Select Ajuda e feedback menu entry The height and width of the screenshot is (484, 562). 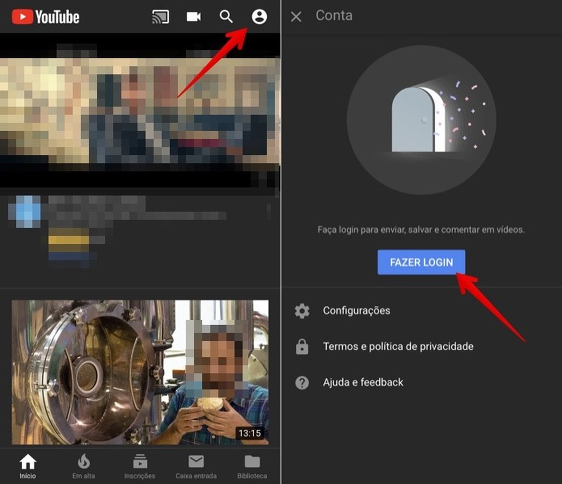point(363,382)
